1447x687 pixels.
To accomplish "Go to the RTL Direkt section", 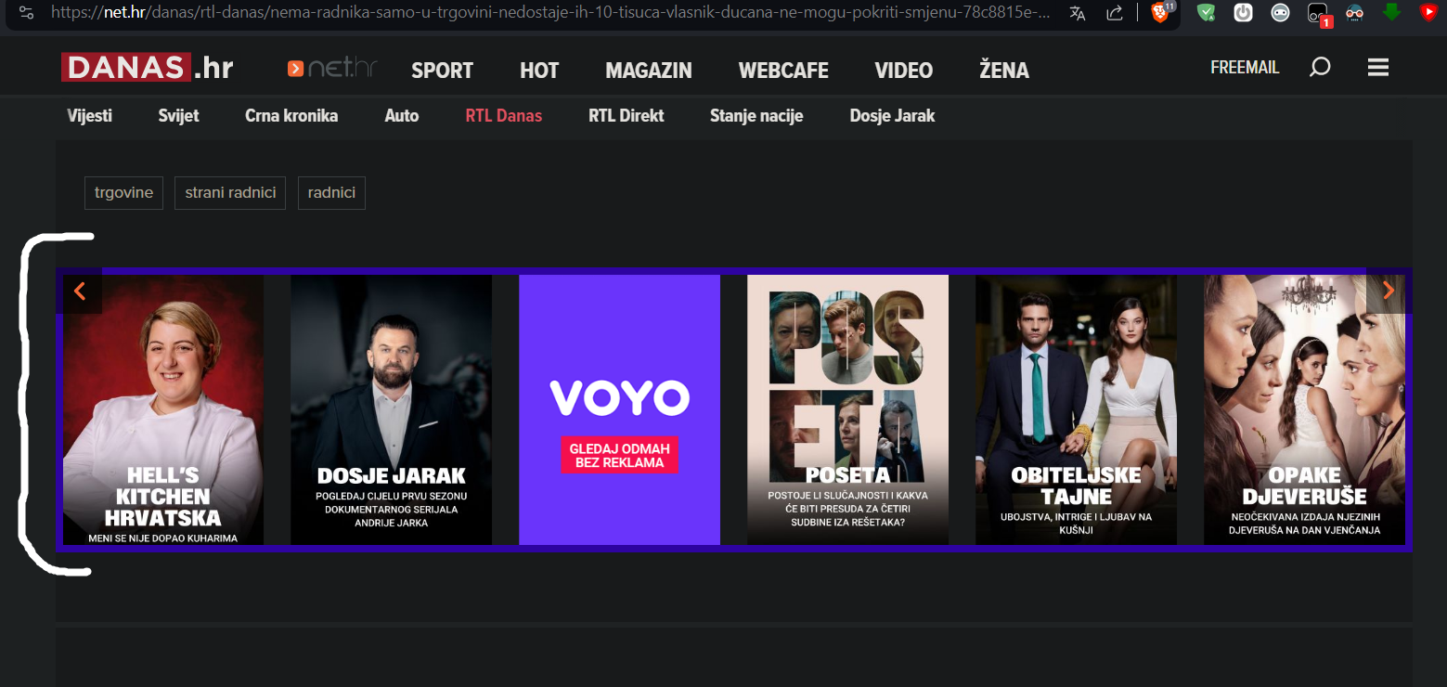I will tap(626, 116).
